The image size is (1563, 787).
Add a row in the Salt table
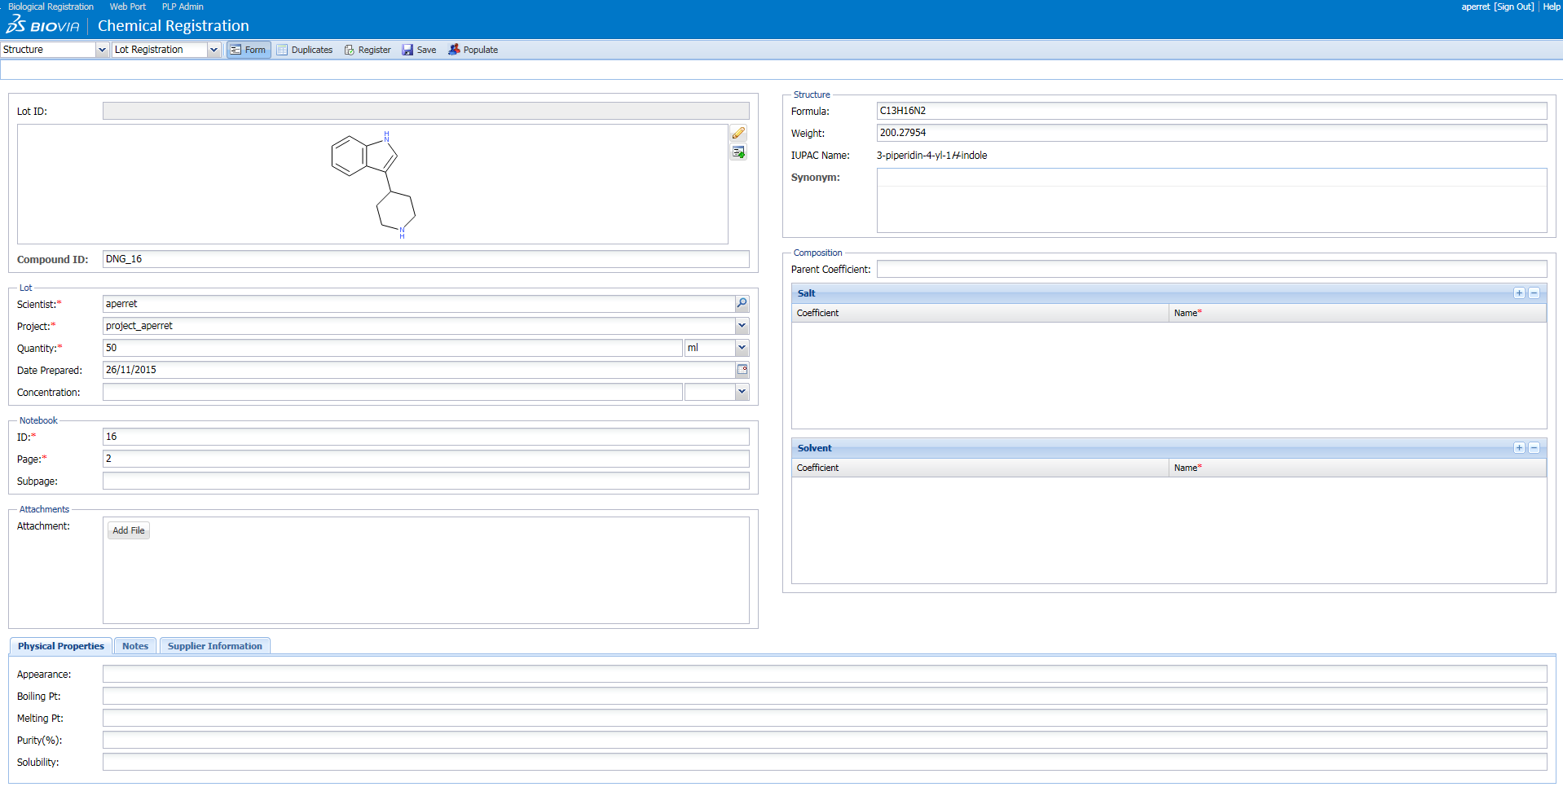[x=1519, y=293]
